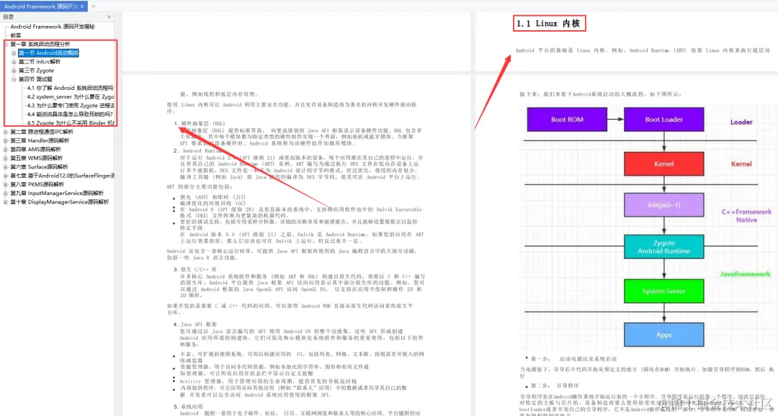Select 第七章 基于Android12.0的SurfaceFlinger chapter
Image resolution: width=778 pixels, height=416 pixels.
62,176
